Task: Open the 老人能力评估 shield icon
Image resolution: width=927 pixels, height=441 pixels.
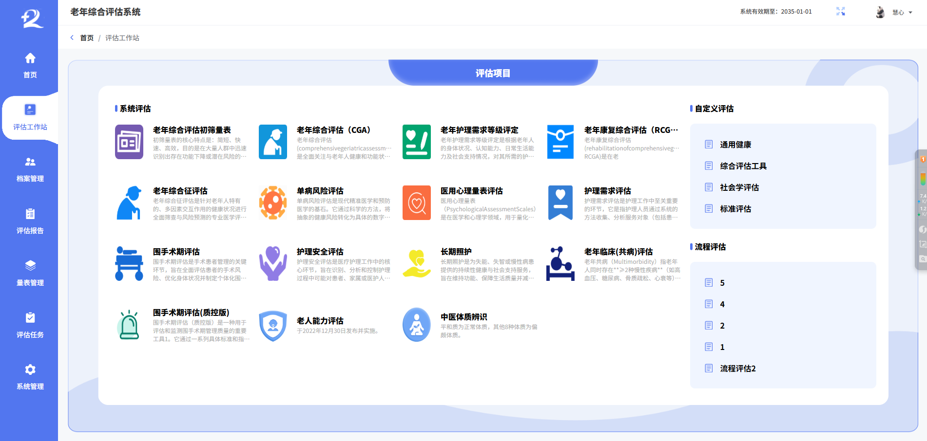Action: tap(272, 326)
